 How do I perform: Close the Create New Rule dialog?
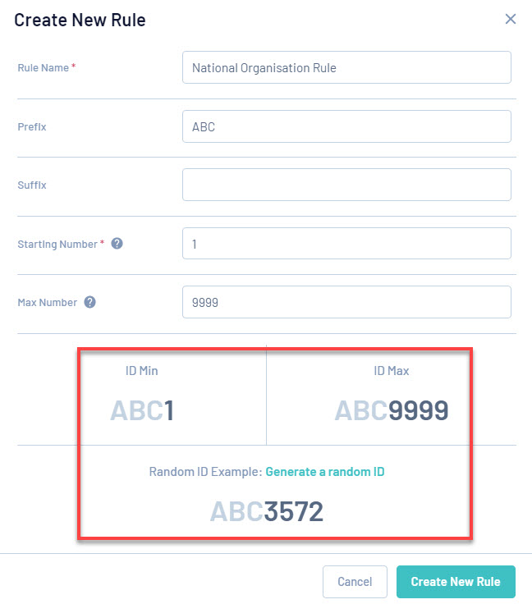point(511,19)
